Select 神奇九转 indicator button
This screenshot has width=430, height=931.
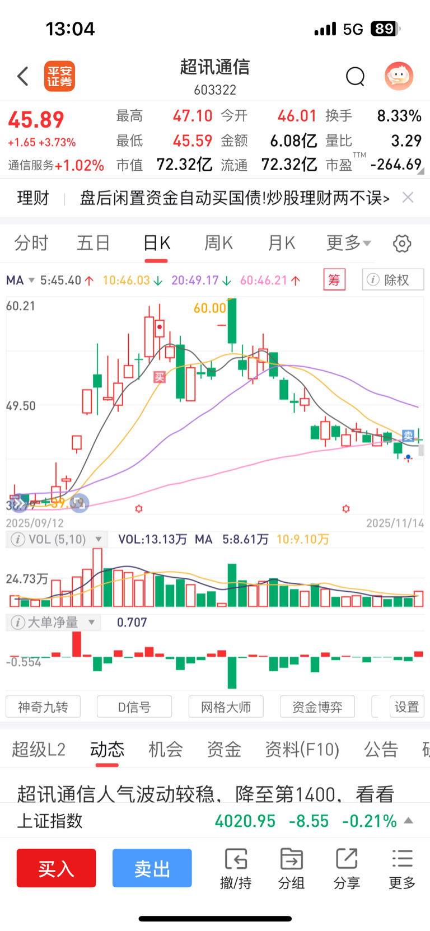(43, 707)
